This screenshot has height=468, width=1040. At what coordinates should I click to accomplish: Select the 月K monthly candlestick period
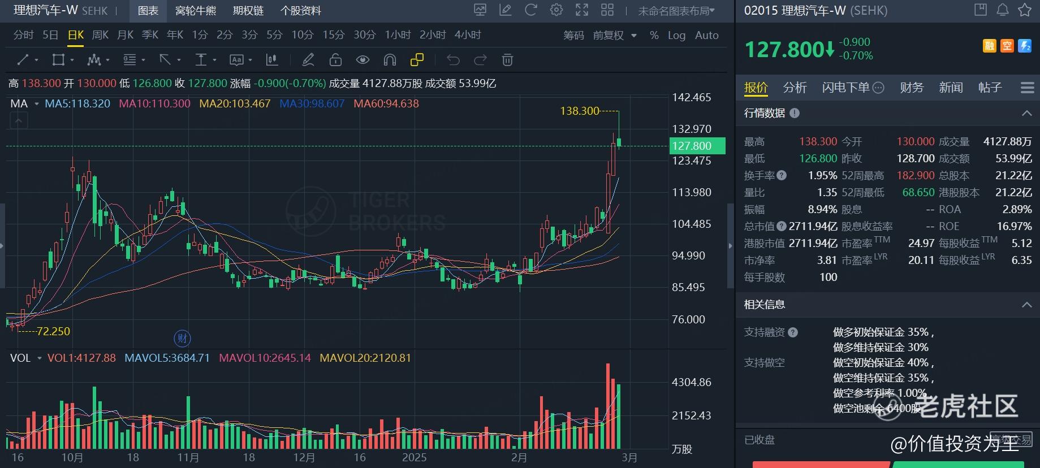[x=125, y=35]
